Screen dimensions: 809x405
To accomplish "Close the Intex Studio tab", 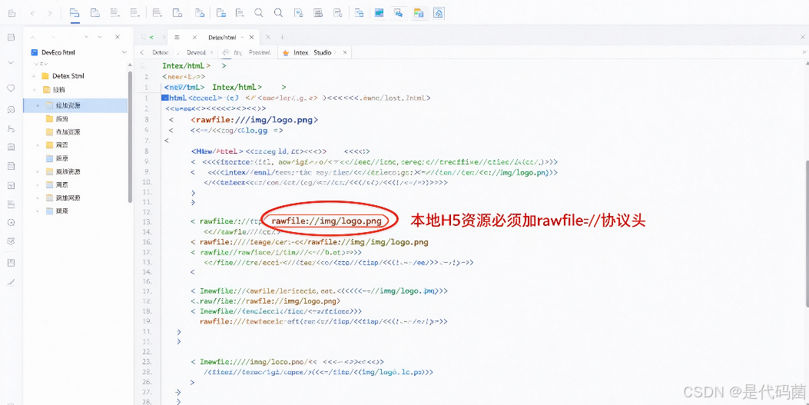I will [x=345, y=52].
